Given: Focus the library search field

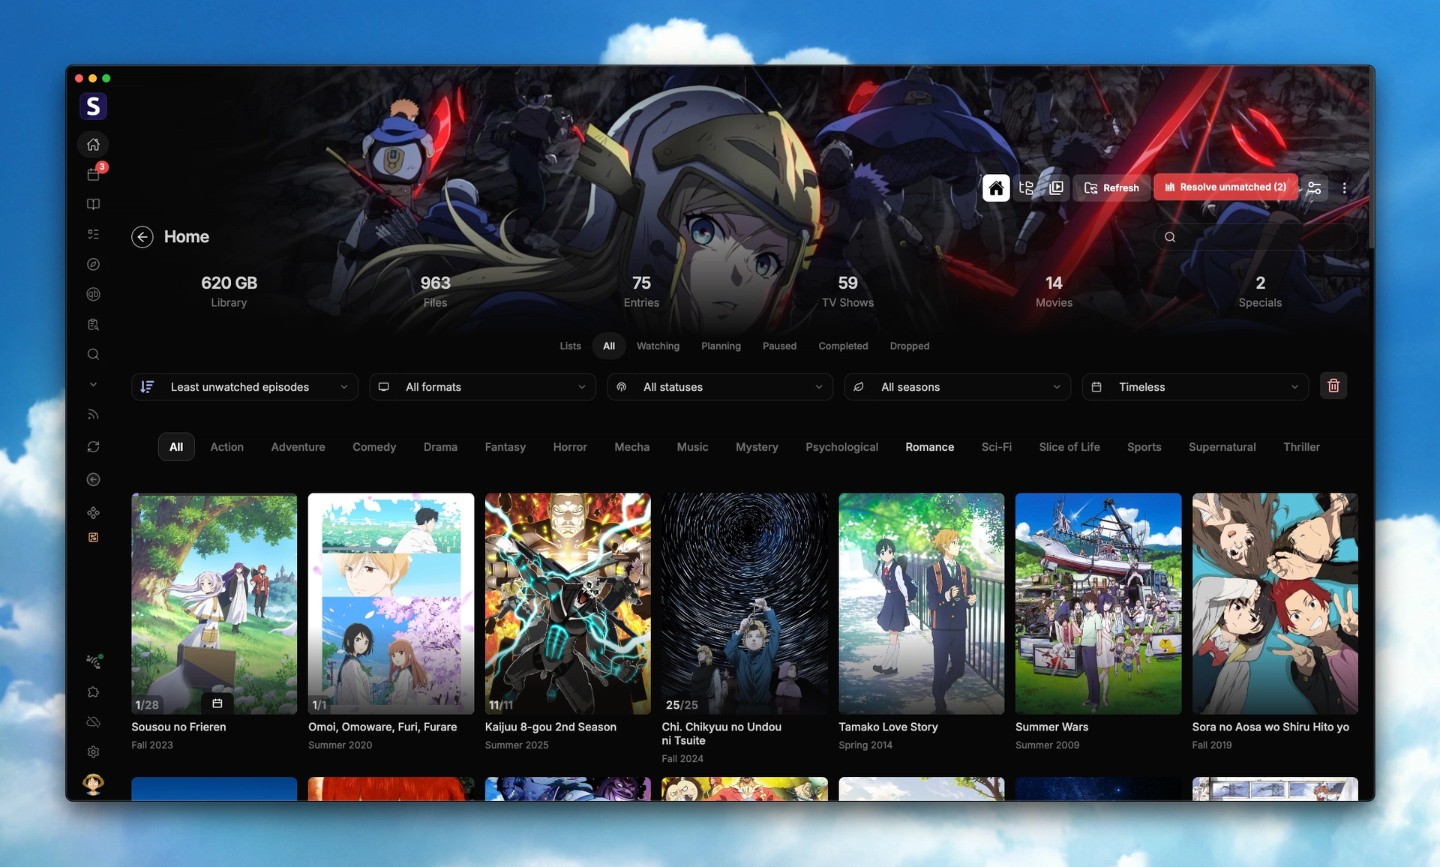Looking at the screenshot, I should coord(1255,237).
